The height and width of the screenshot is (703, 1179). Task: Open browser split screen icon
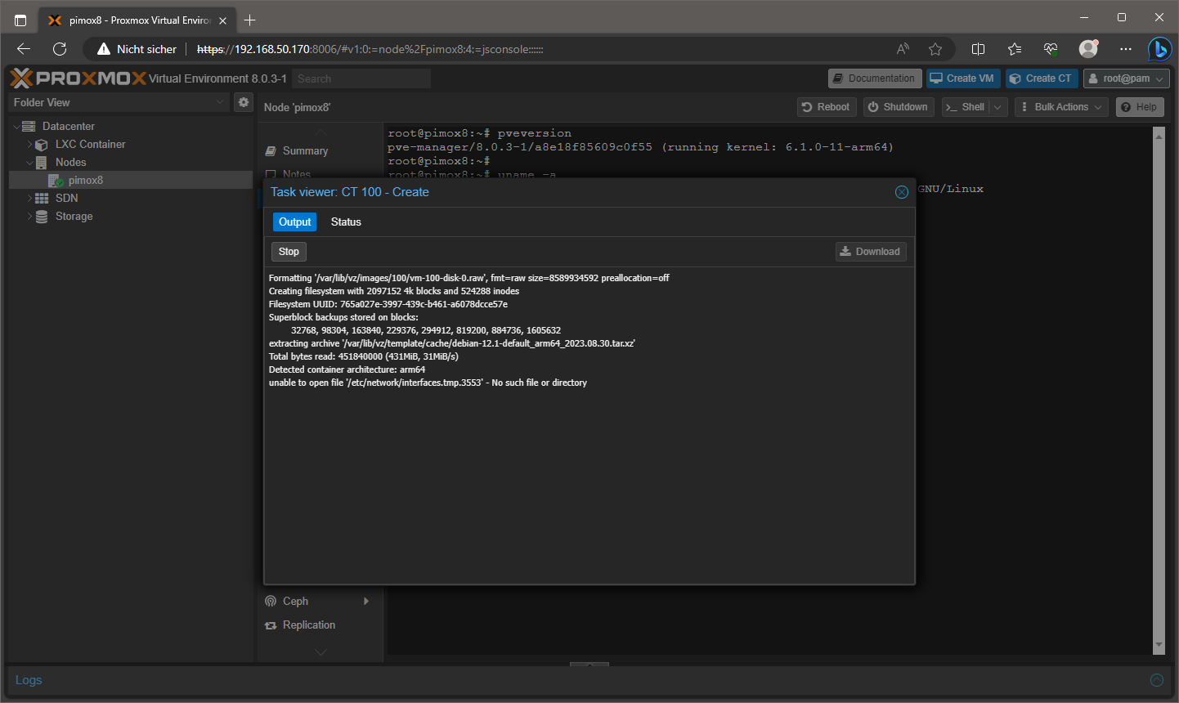tap(978, 49)
